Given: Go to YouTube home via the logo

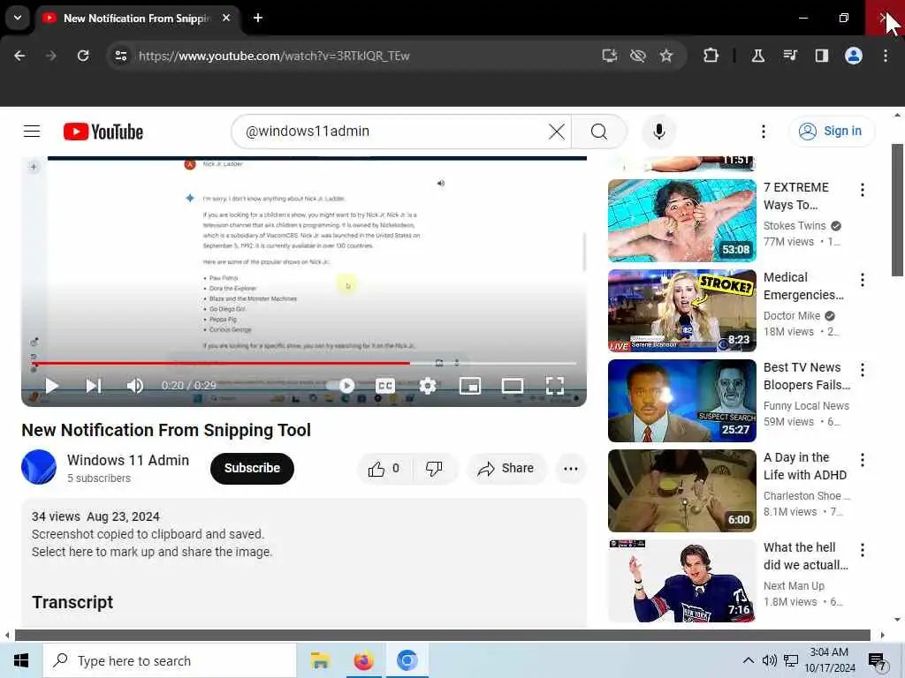Looking at the screenshot, I should tap(103, 132).
